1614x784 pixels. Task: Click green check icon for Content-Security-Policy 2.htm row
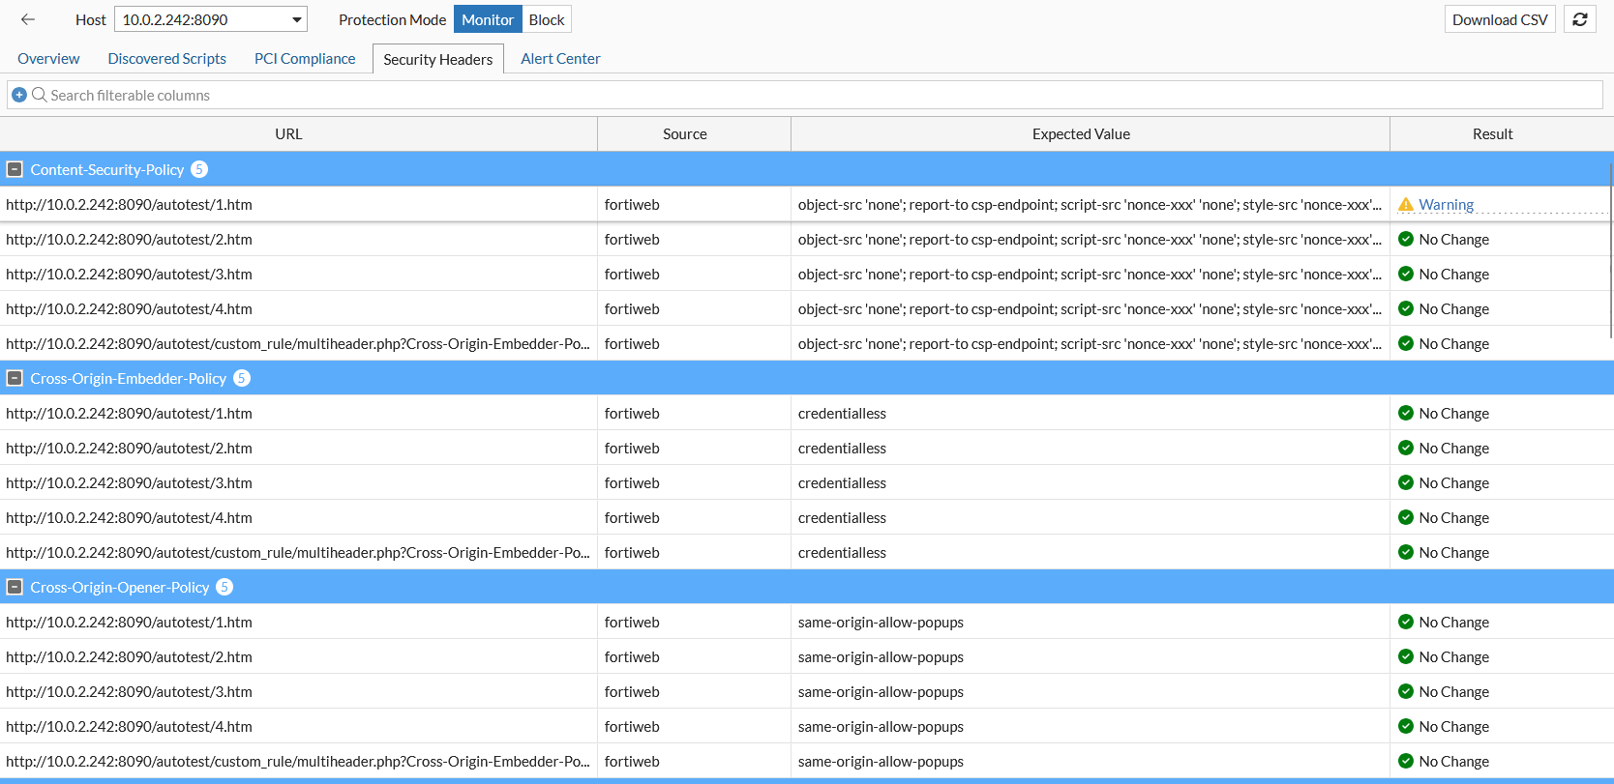coord(1406,240)
